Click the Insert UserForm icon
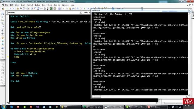The image size is (194, 109). [55, 8]
